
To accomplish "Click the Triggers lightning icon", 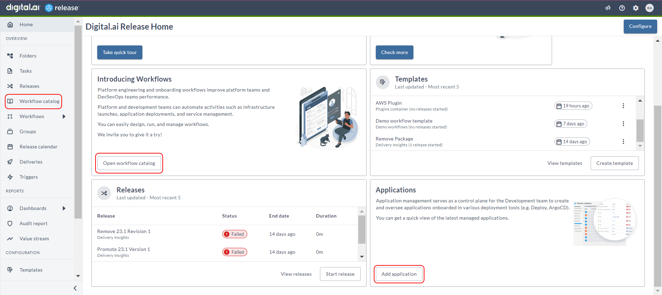I will [10, 177].
